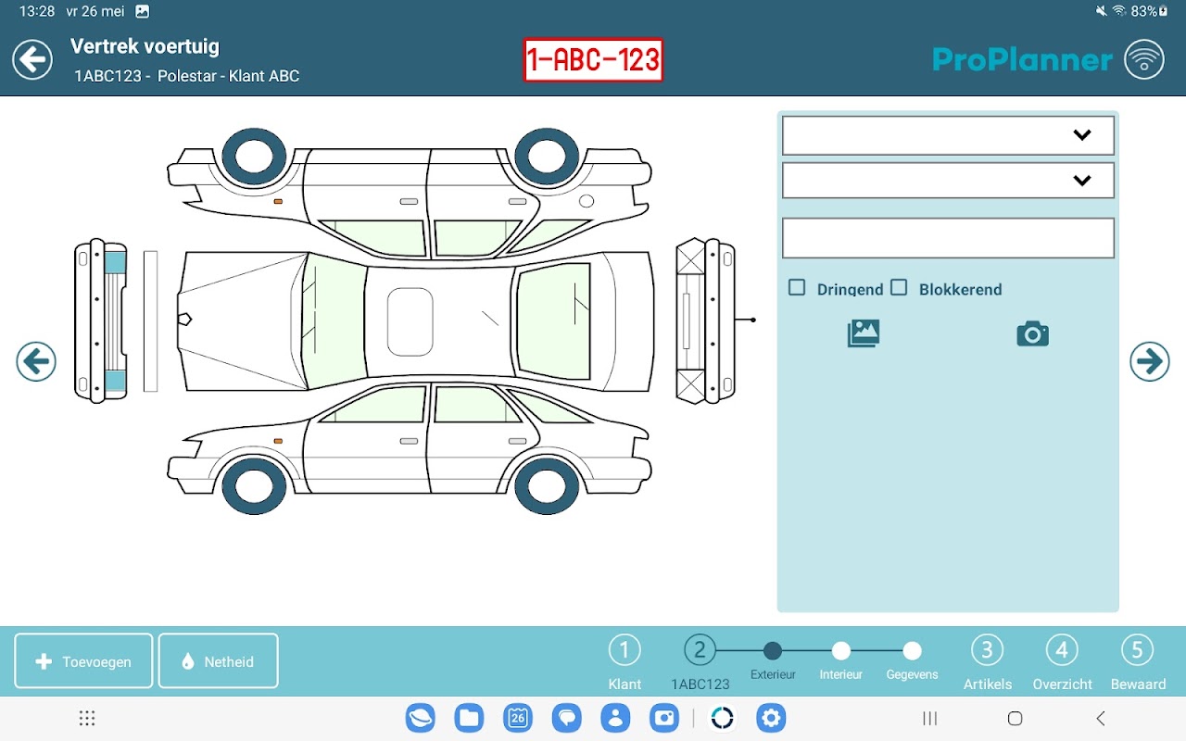This screenshot has width=1186, height=741.
Task: Go to the next view with right arrow
Action: (1149, 361)
